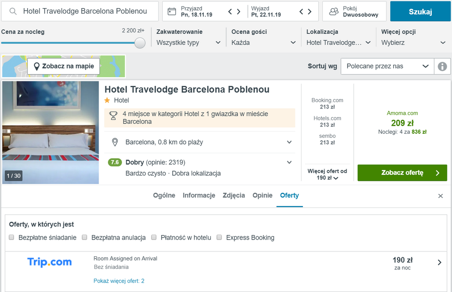452x292 pixels.
Task: Open Trip.com offer arrow
Action: pyautogui.click(x=439, y=262)
